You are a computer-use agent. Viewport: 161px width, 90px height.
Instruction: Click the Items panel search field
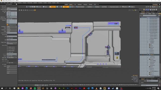tap(149, 15)
